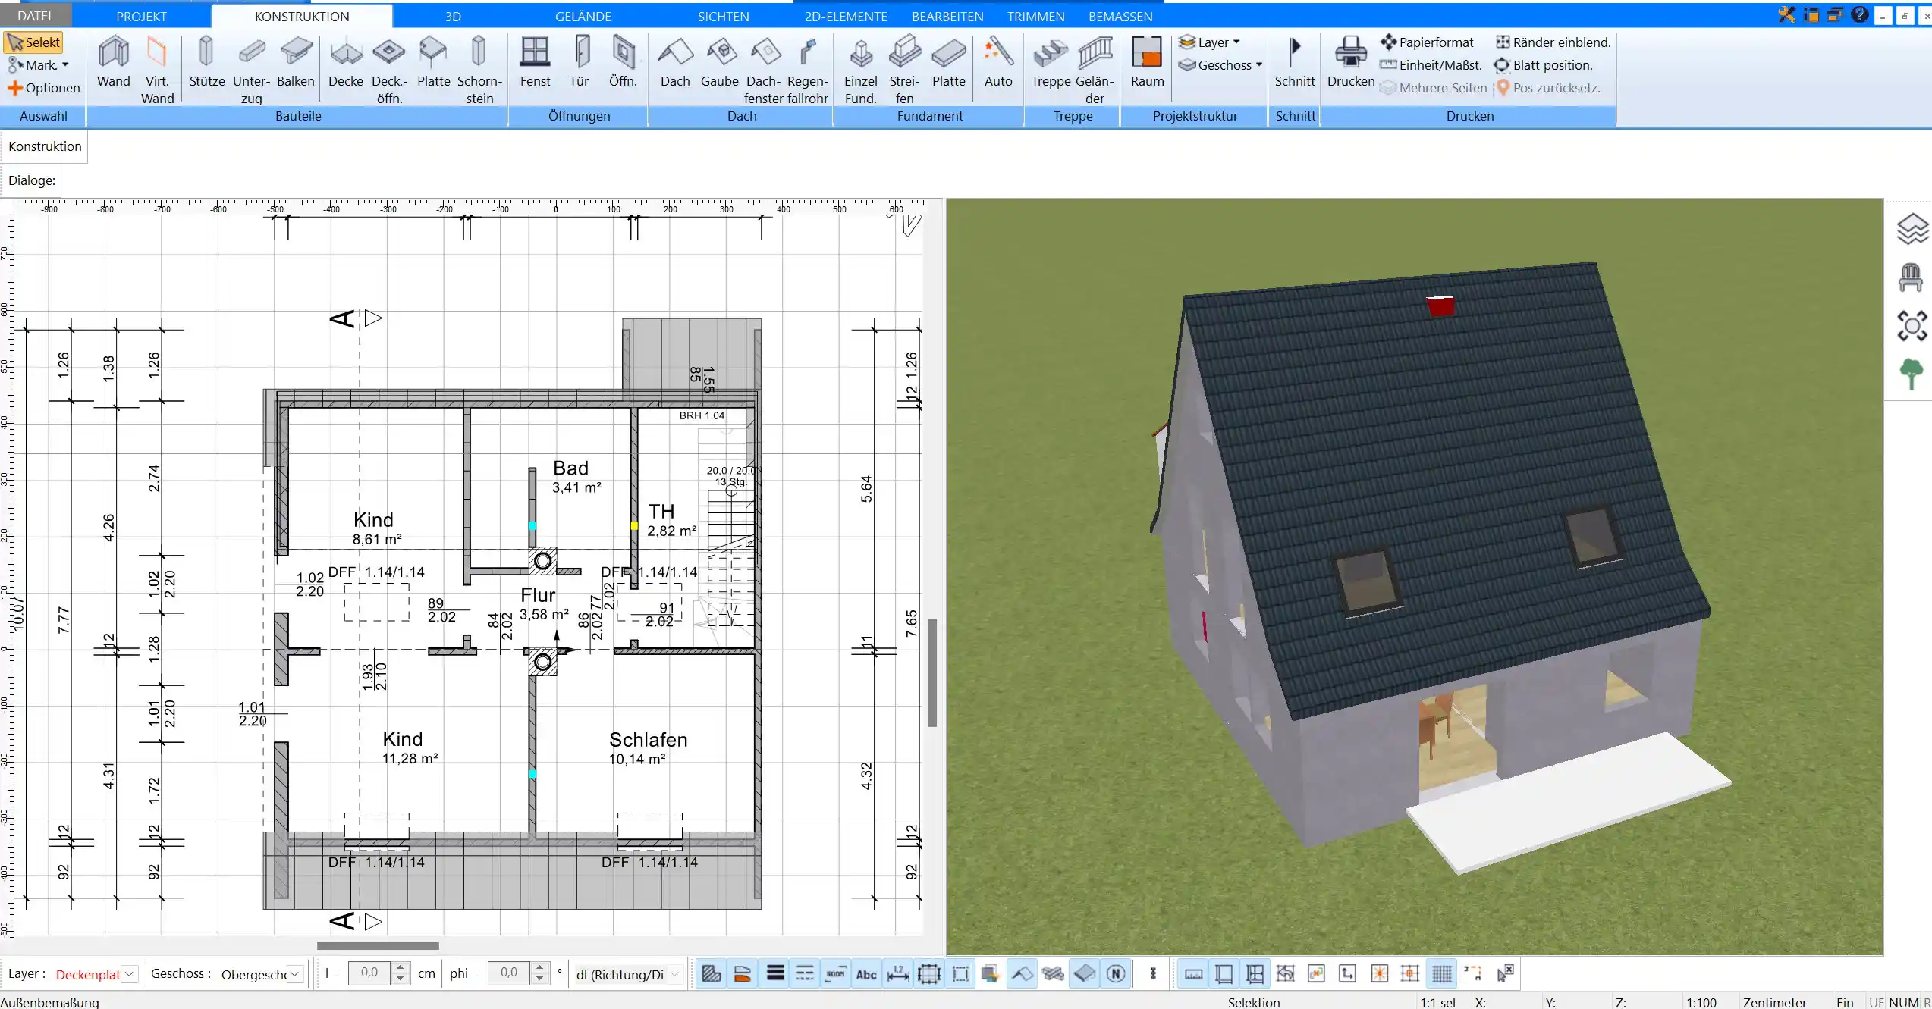Toggle the north arrow N button
1932x1009 pixels.
pos(1116,973)
